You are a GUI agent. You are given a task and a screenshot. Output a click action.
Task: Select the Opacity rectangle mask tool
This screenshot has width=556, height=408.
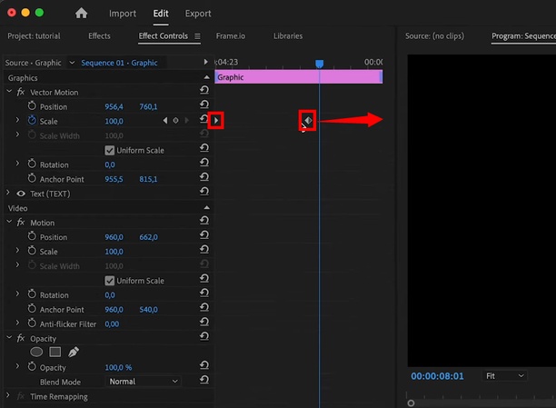pyautogui.click(x=55, y=352)
